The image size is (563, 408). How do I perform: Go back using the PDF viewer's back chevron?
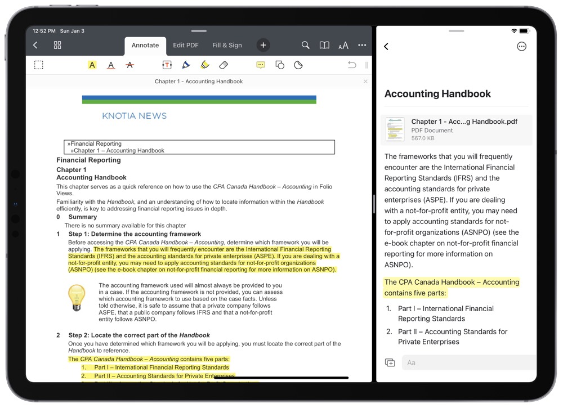[35, 45]
